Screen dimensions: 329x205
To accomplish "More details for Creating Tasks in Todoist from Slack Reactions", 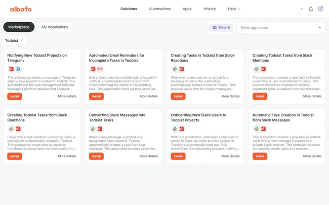I will [230, 96].
